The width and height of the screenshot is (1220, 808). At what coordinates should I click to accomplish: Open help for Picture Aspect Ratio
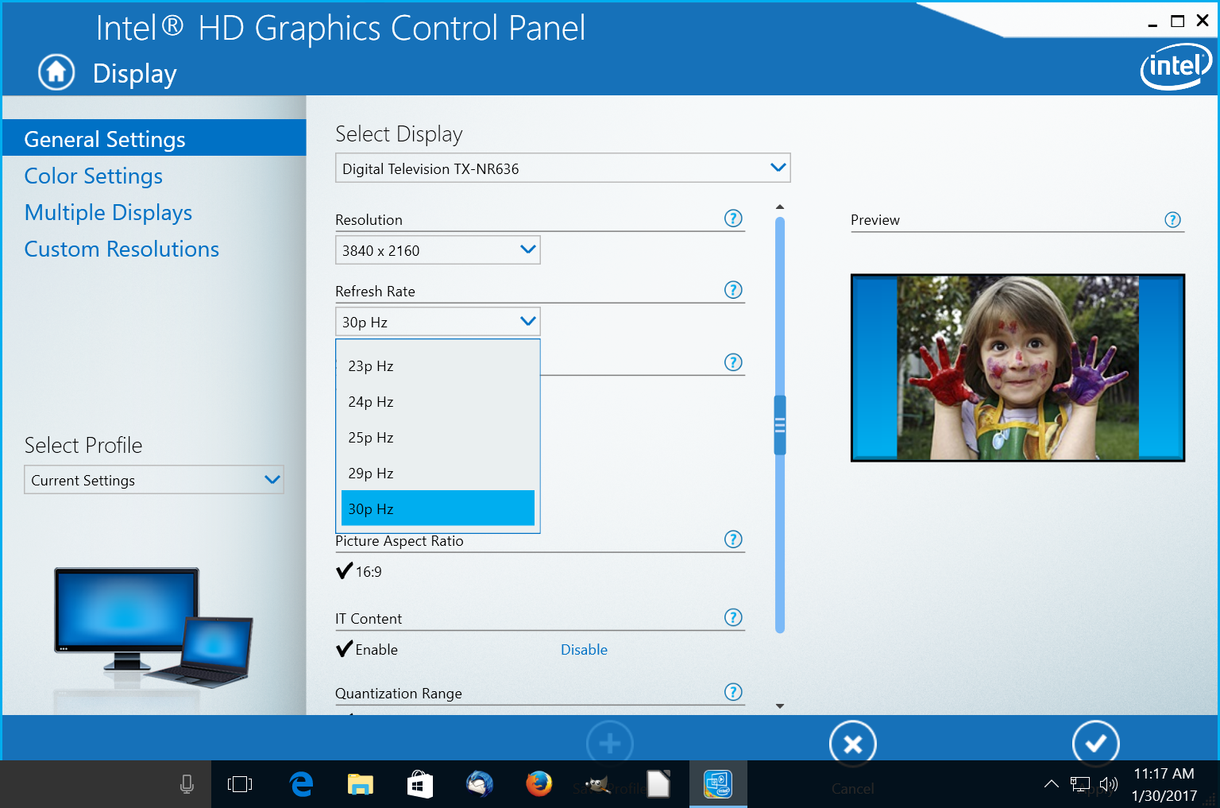[x=733, y=539]
